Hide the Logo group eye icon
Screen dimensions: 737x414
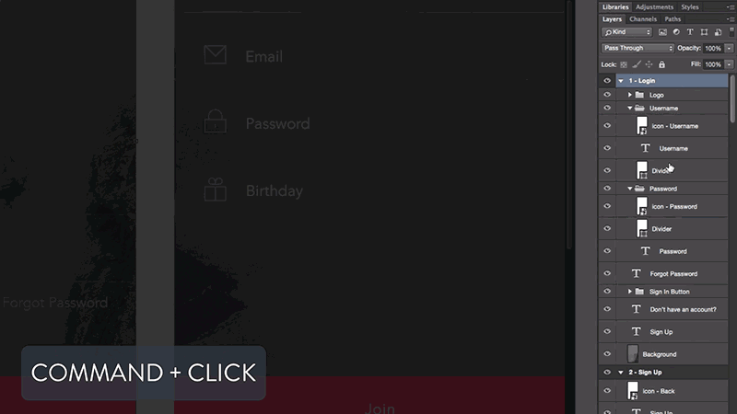[x=607, y=95]
